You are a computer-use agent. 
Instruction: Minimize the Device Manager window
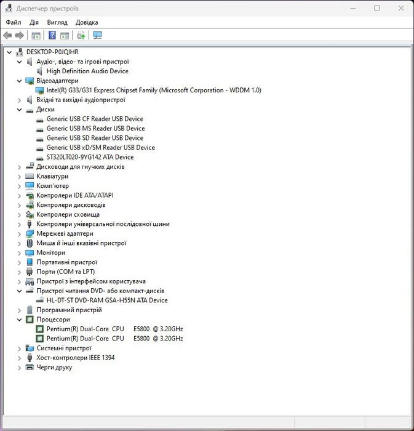pos(353,8)
